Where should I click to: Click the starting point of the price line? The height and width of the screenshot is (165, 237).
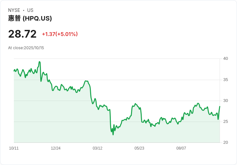coord(14,70)
